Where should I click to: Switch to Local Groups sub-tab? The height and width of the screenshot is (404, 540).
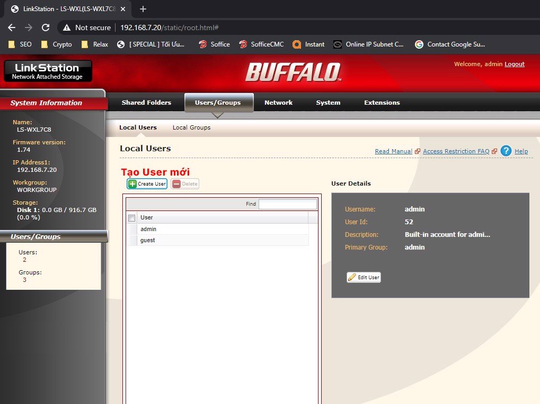(x=191, y=127)
